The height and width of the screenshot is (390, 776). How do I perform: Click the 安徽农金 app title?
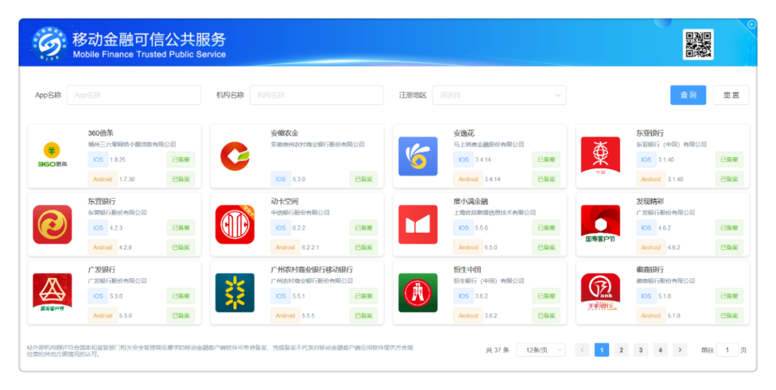pos(285,133)
